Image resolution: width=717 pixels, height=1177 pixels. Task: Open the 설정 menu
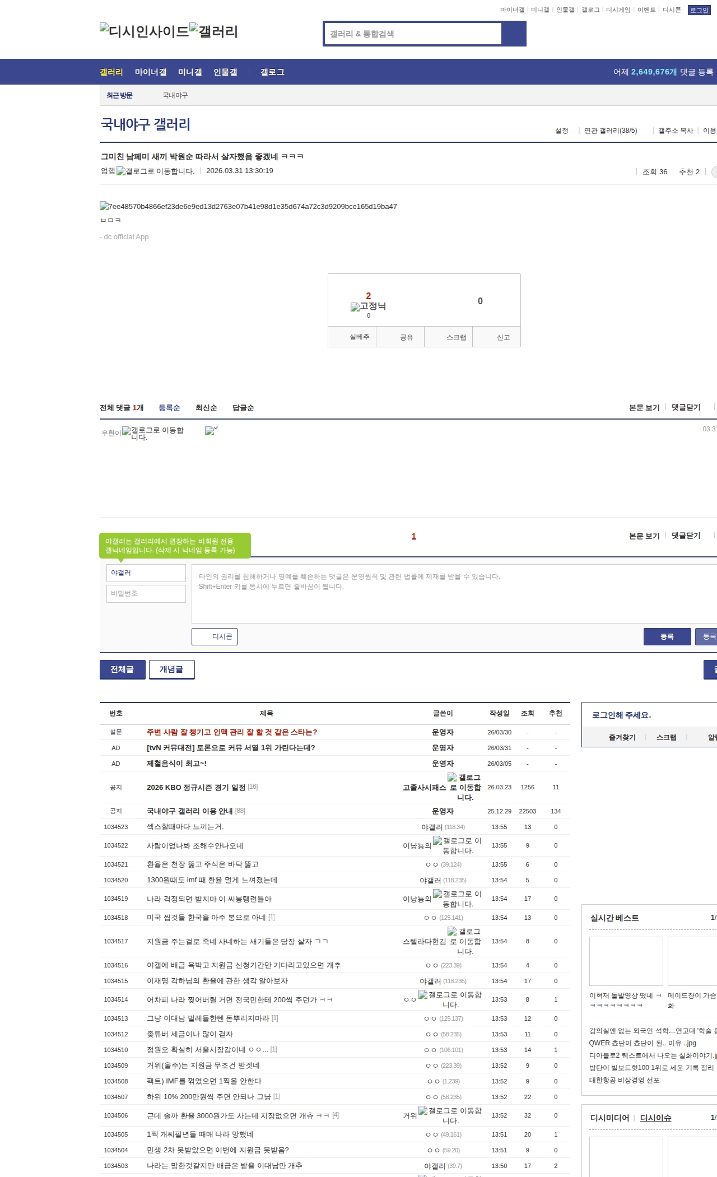561,131
